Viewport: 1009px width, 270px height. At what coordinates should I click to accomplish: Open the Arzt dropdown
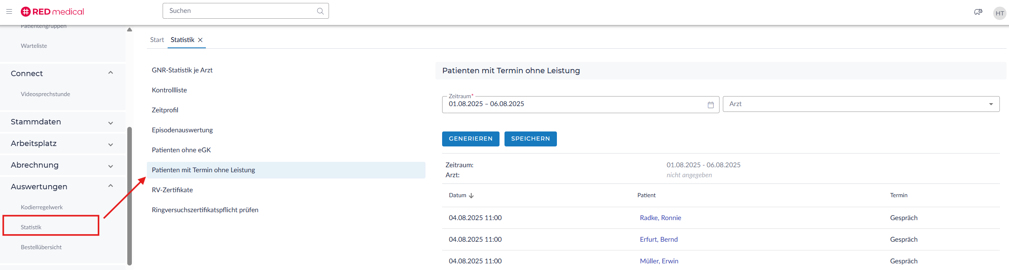coord(991,104)
